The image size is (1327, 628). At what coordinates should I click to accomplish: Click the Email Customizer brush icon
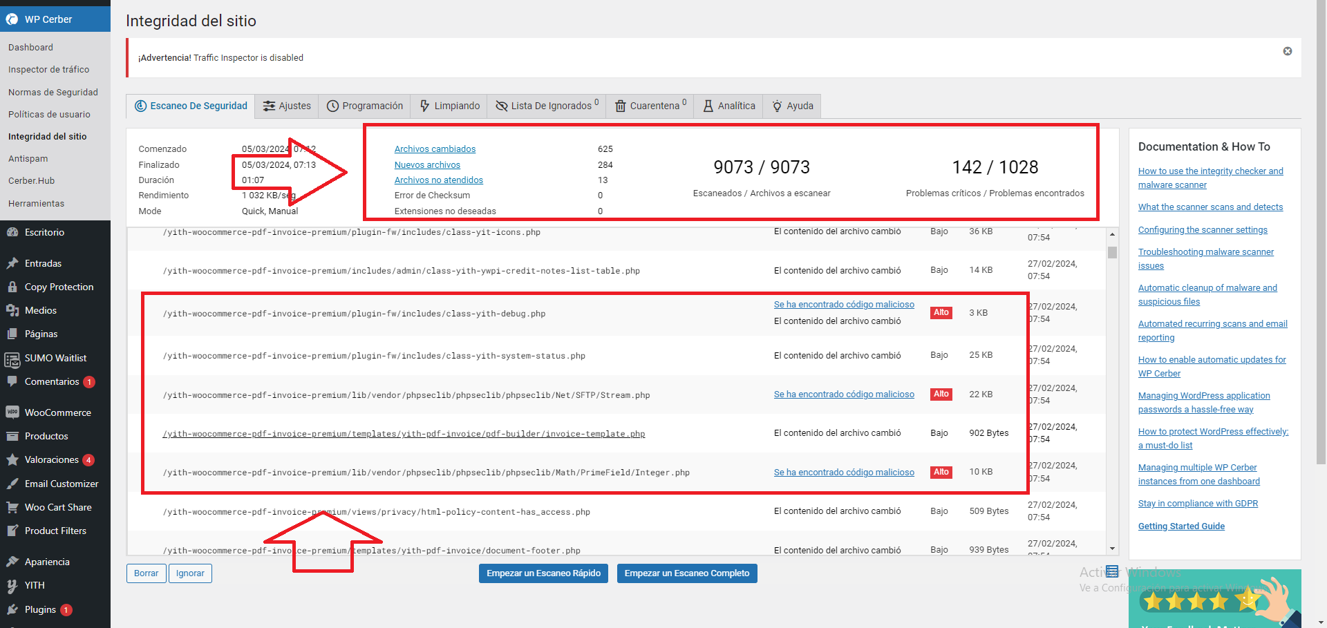pyautogui.click(x=12, y=484)
